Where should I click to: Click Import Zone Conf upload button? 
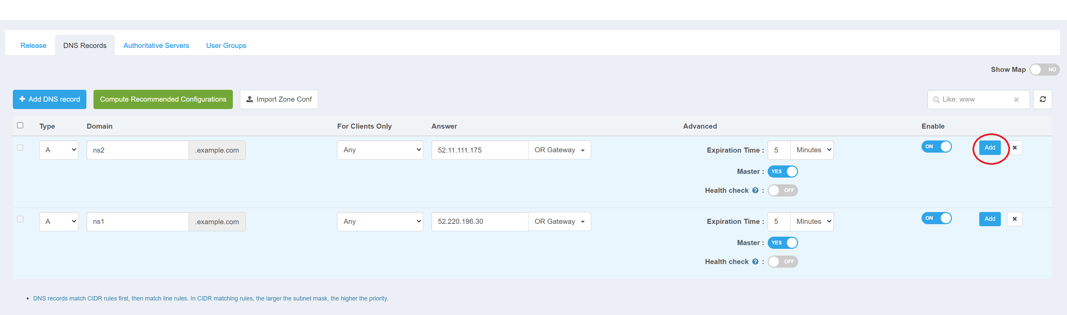coord(279,100)
